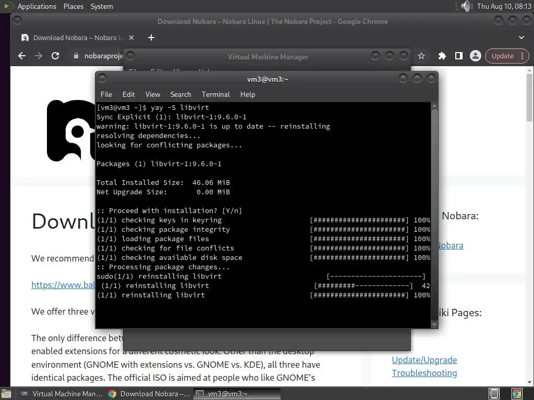
Task: Open the terminal Search menu
Action: [x=180, y=94]
